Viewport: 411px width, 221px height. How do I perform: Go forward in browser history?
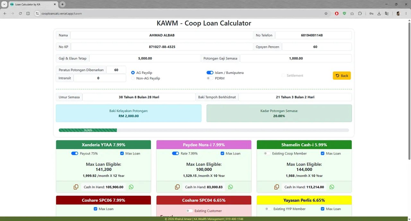click(13, 13)
